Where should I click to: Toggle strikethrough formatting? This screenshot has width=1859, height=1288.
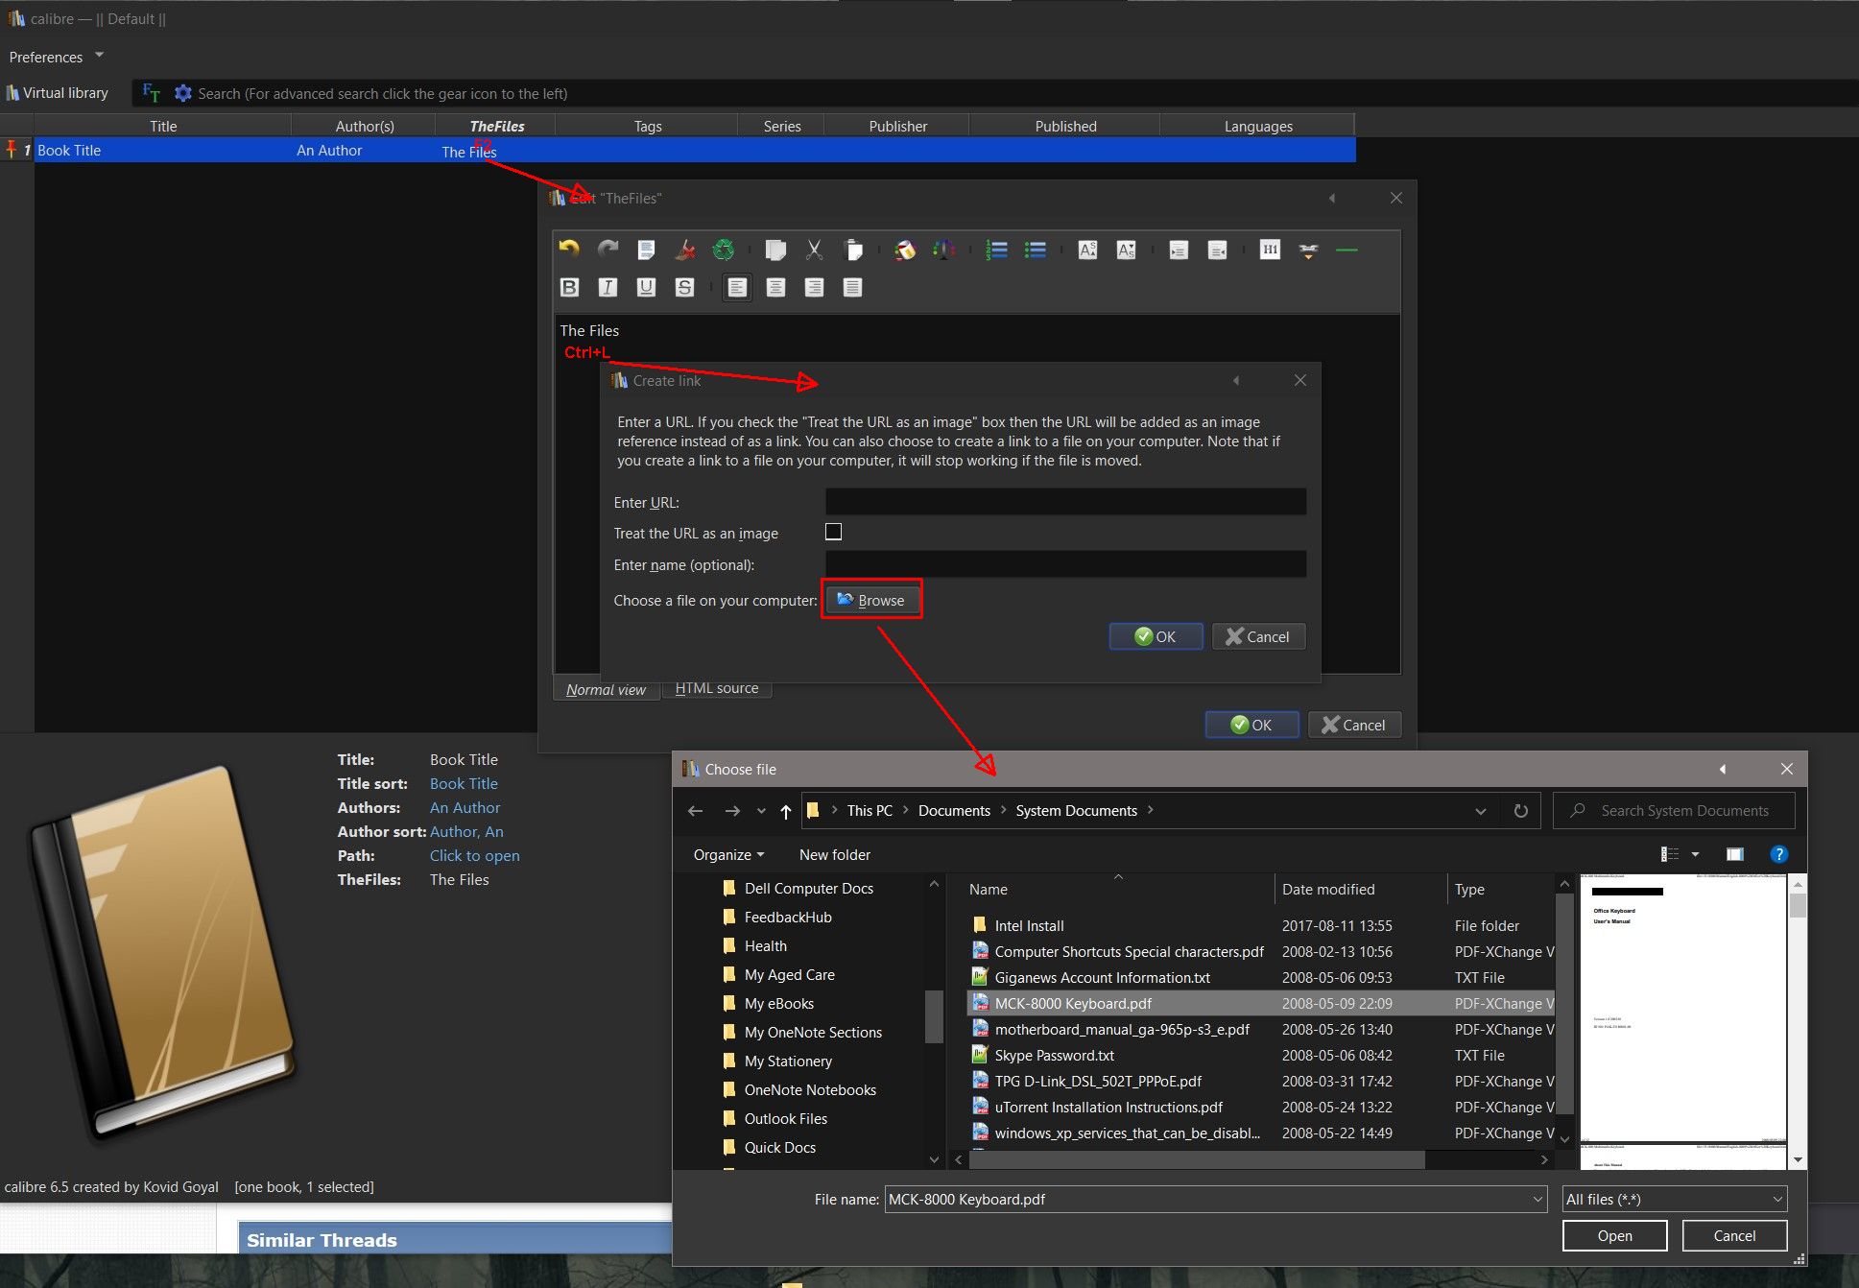[684, 287]
